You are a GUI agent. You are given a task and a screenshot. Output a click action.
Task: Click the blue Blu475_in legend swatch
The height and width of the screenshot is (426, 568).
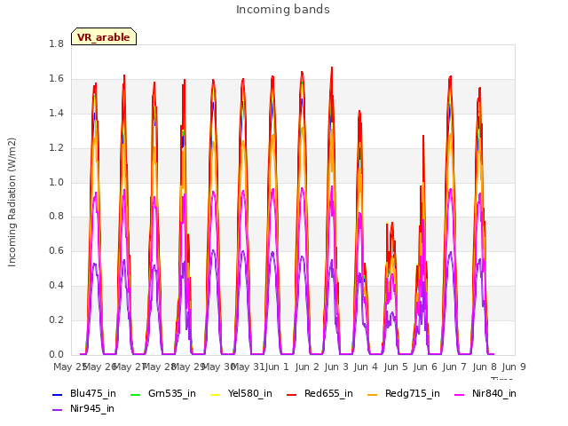(x=57, y=394)
